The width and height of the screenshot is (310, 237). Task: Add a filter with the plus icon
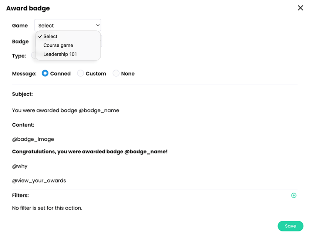[x=294, y=196]
